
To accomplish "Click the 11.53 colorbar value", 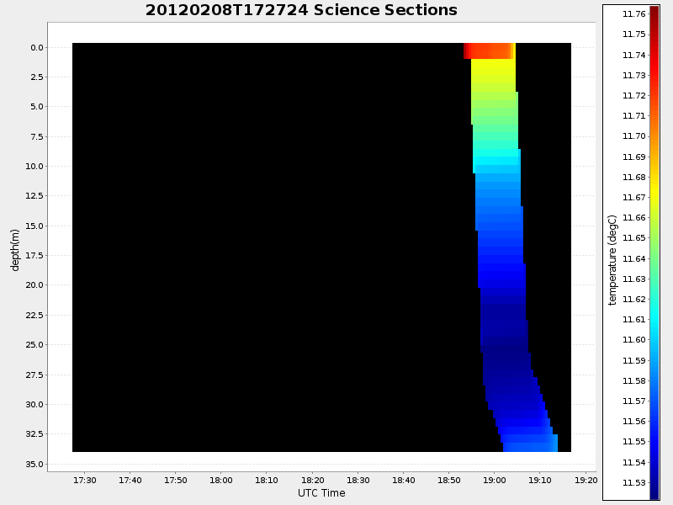I will [634, 482].
